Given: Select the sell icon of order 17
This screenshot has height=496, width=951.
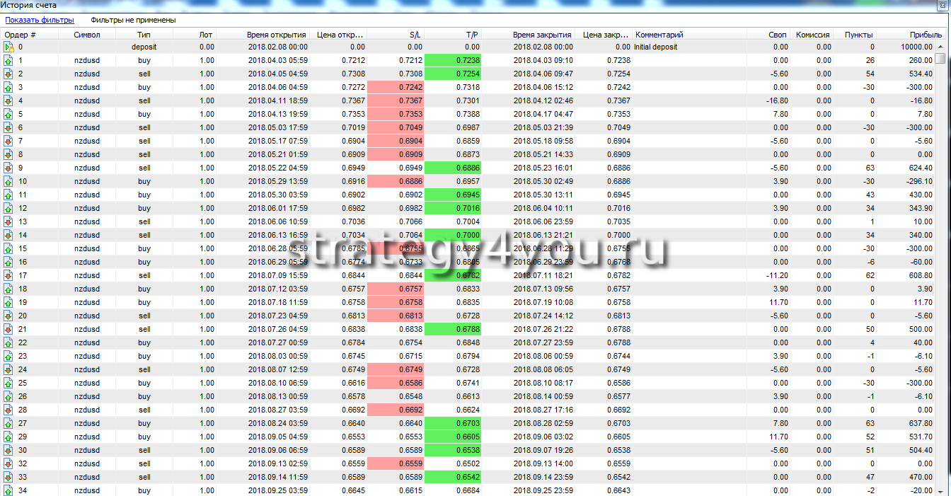Looking at the screenshot, I should coord(8,275).
